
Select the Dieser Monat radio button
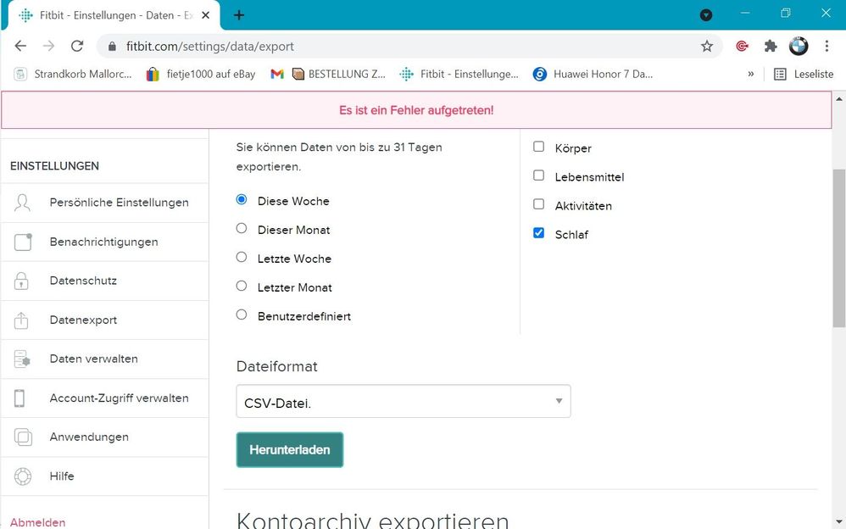click(x=242, y=228)
